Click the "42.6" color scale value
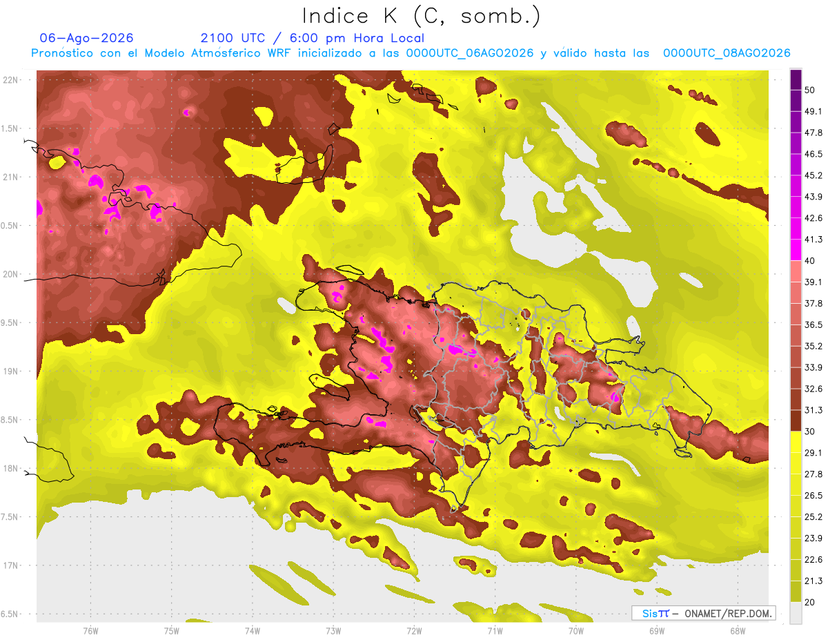 pyautogui.click(x=814, y=218)
